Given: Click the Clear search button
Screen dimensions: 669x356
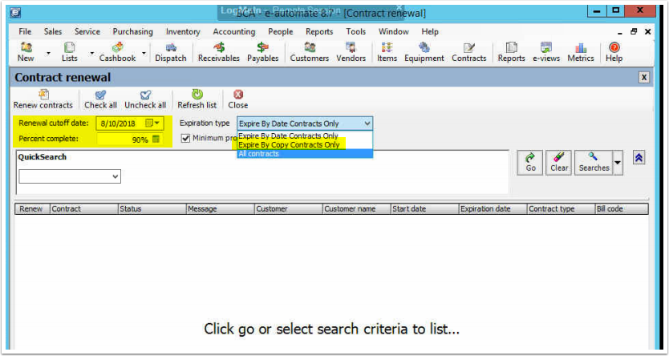Looking at the screenshot, I should point(559,163).
